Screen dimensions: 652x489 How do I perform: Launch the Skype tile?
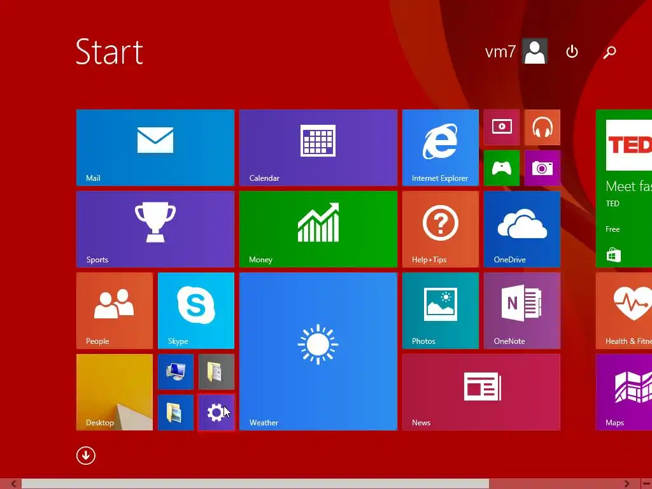tap(196, 311)
